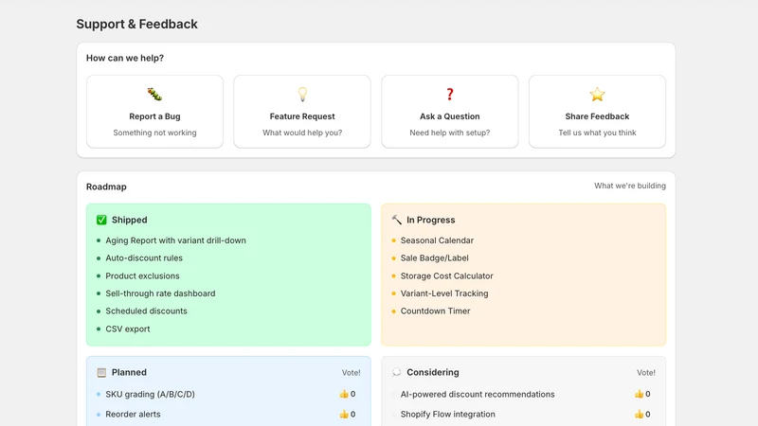Click the Considering section heading
This screenshot has width=758, height=426.
coord(433,372)
